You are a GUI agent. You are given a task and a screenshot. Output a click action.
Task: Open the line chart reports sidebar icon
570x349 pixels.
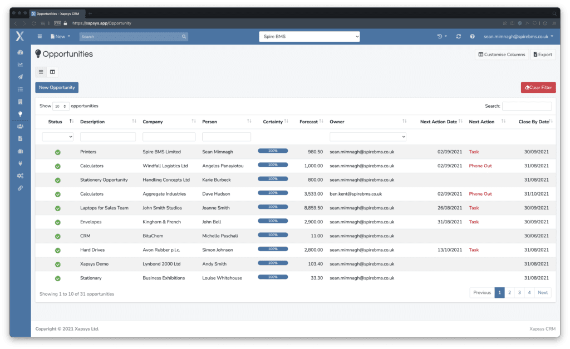[21, 64]
